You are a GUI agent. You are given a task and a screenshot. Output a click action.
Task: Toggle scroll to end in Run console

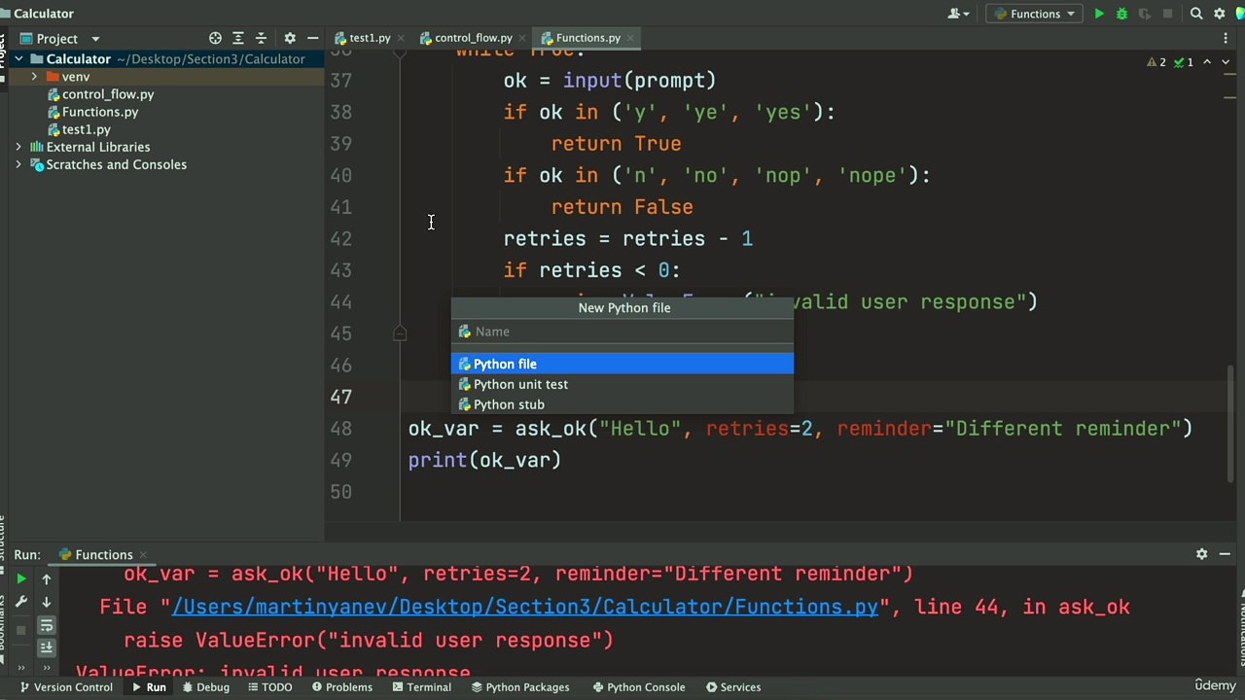[46, 647]
